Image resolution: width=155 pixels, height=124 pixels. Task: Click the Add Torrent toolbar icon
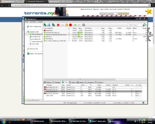[45, 25]
